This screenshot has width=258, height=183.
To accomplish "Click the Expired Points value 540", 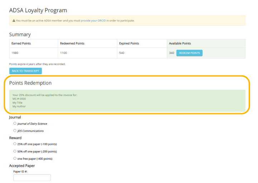I will tap(122, 53).
